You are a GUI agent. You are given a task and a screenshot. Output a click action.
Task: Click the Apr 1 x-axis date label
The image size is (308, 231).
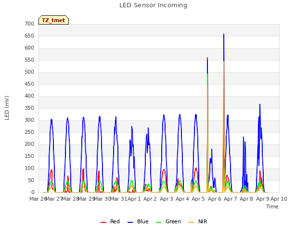(134, 199)
